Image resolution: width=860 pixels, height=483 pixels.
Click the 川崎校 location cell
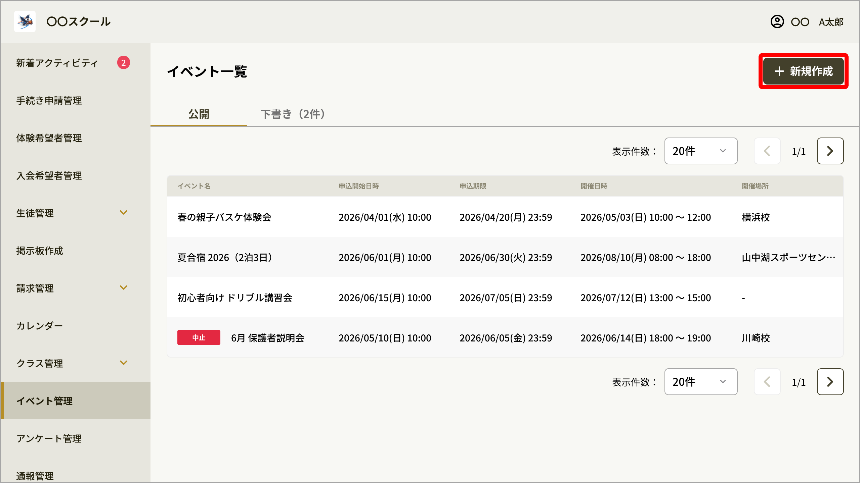756,338
